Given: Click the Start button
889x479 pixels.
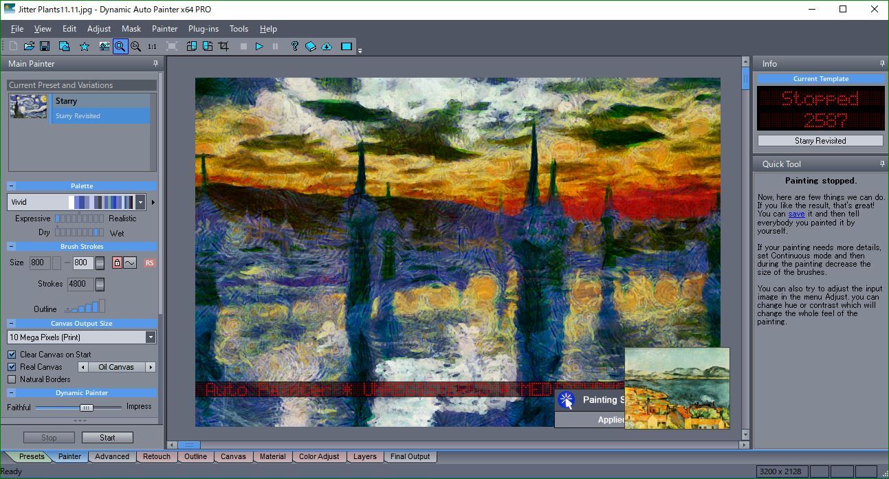Looking at the screenshot, I should tap(107, 437).
